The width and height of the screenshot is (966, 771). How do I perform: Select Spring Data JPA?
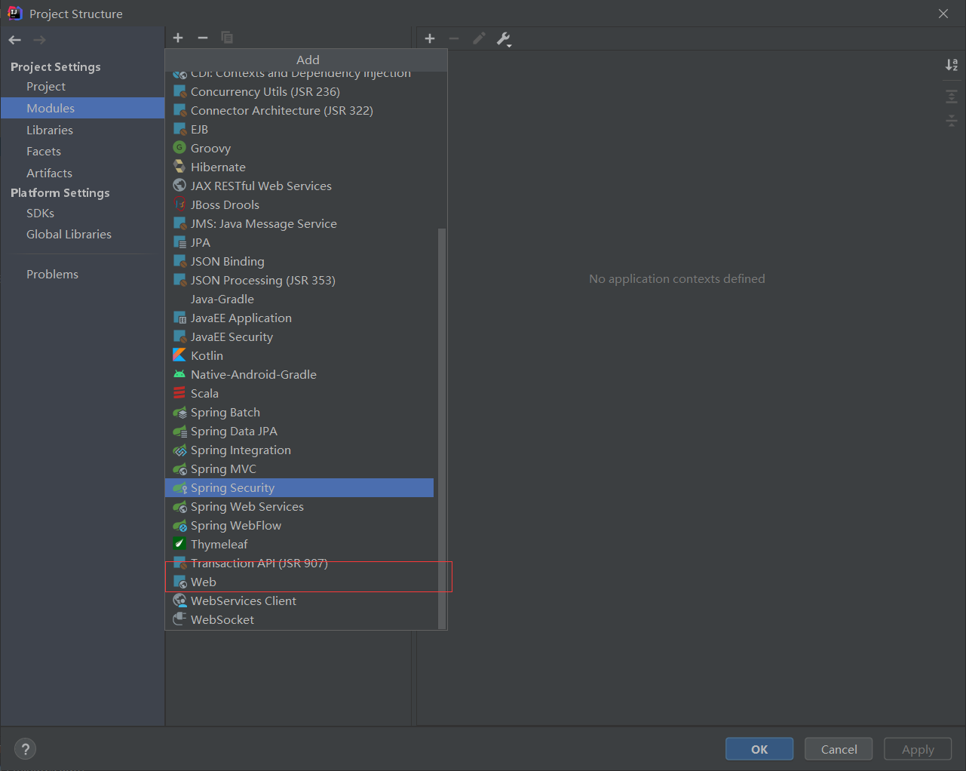[x=299, y=431]
